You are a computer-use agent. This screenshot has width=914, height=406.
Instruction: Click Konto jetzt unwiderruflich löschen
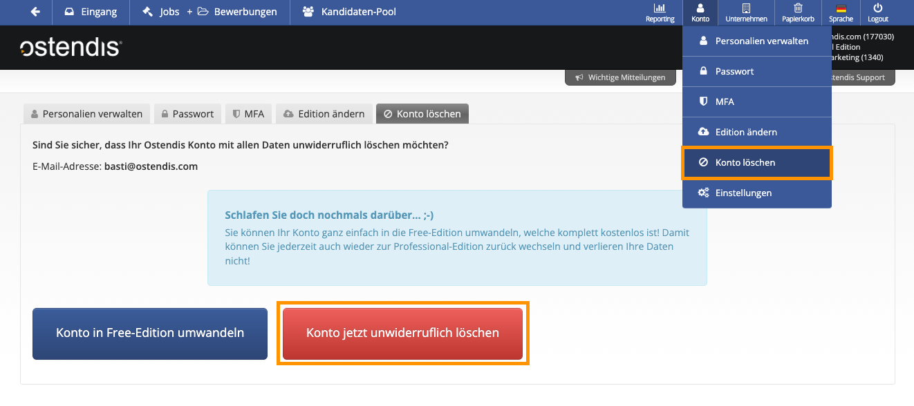[x=402, y=333]
